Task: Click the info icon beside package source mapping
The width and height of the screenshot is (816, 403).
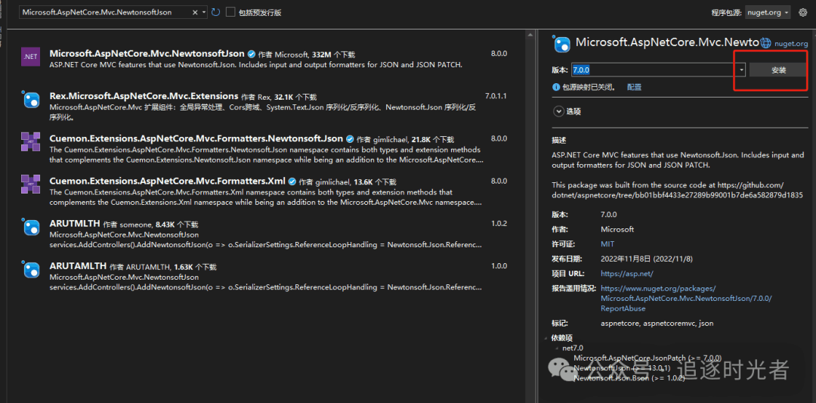Action: coord(556,88)
